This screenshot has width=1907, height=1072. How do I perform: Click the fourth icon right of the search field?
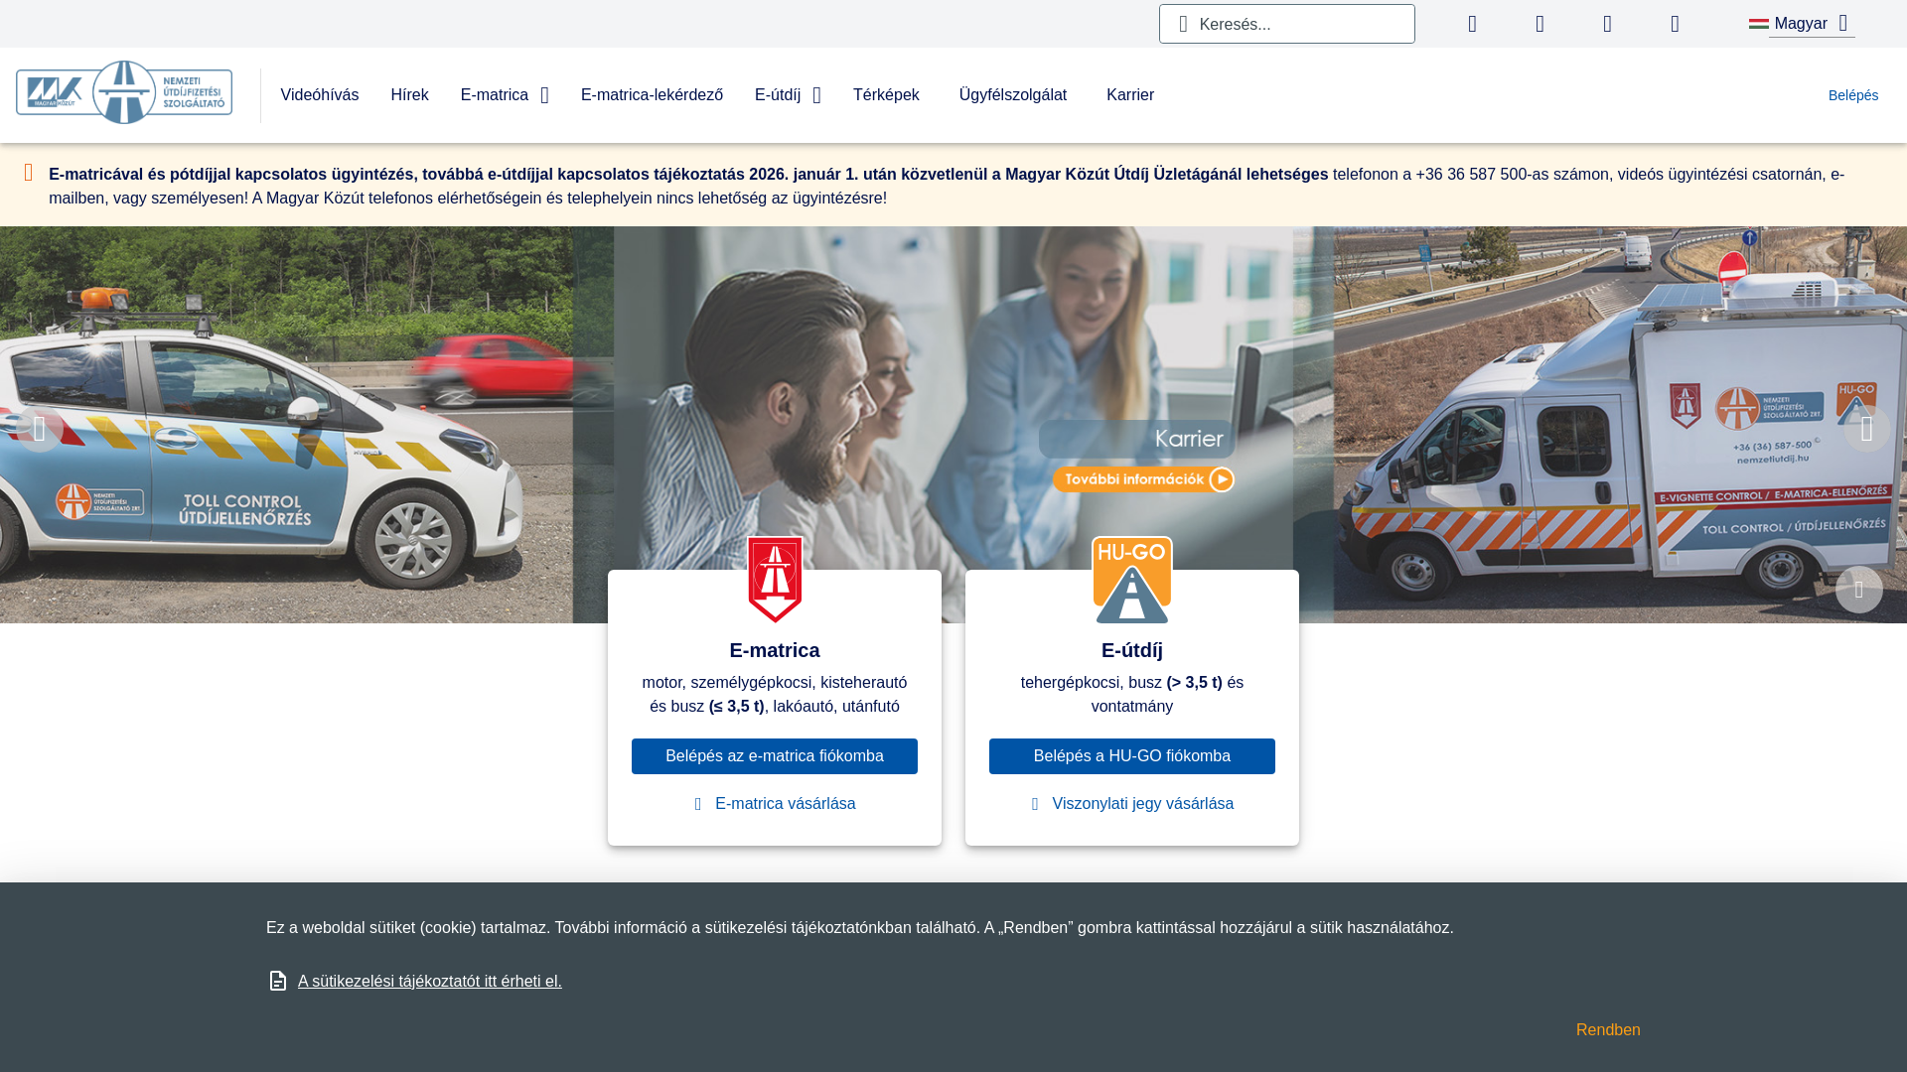(1676, 24)
